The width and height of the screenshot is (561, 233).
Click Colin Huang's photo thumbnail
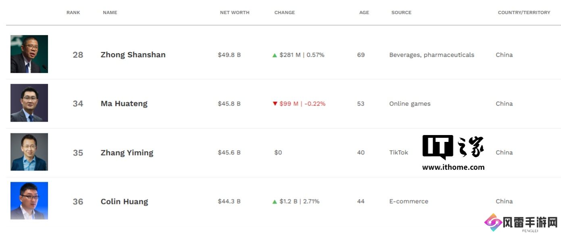point(29,201)
